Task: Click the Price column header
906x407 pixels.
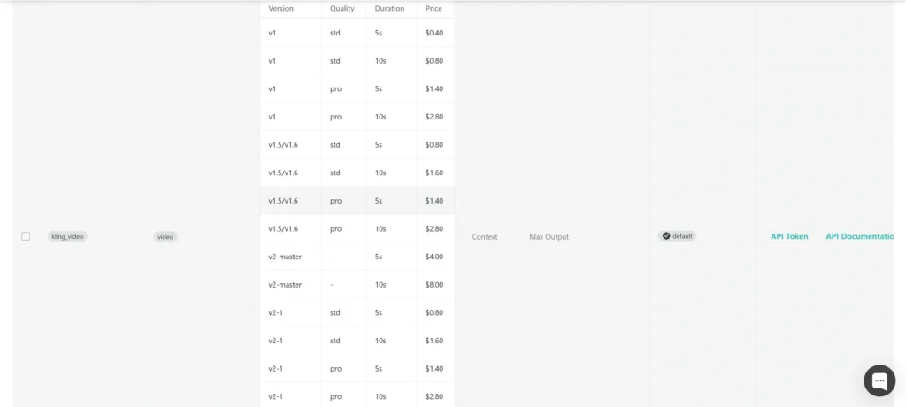Action: tap(434, 9)
